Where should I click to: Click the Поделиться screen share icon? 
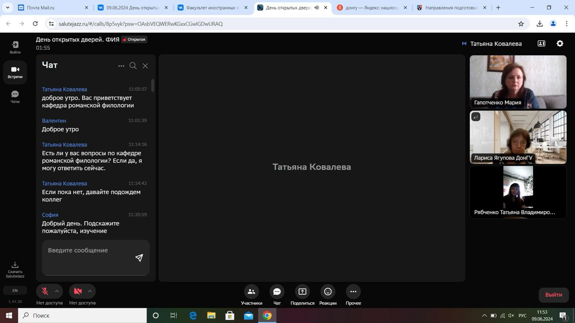click(x=302, y=292)
